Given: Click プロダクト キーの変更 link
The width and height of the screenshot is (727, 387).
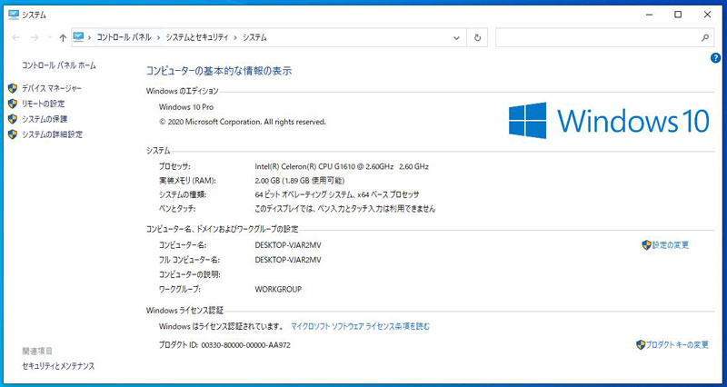Looking at the screenshot, I should click(677, 344).
